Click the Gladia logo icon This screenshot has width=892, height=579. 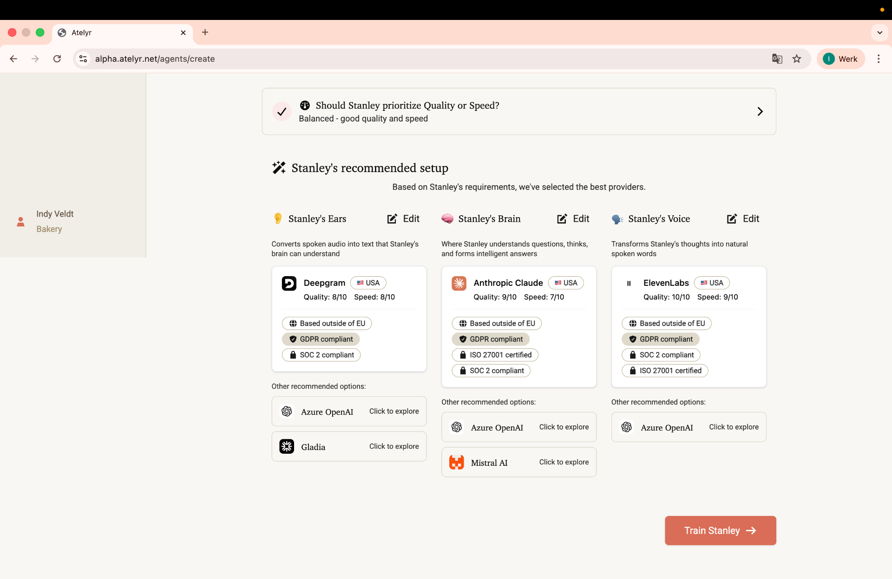click(x=287, y=447)
